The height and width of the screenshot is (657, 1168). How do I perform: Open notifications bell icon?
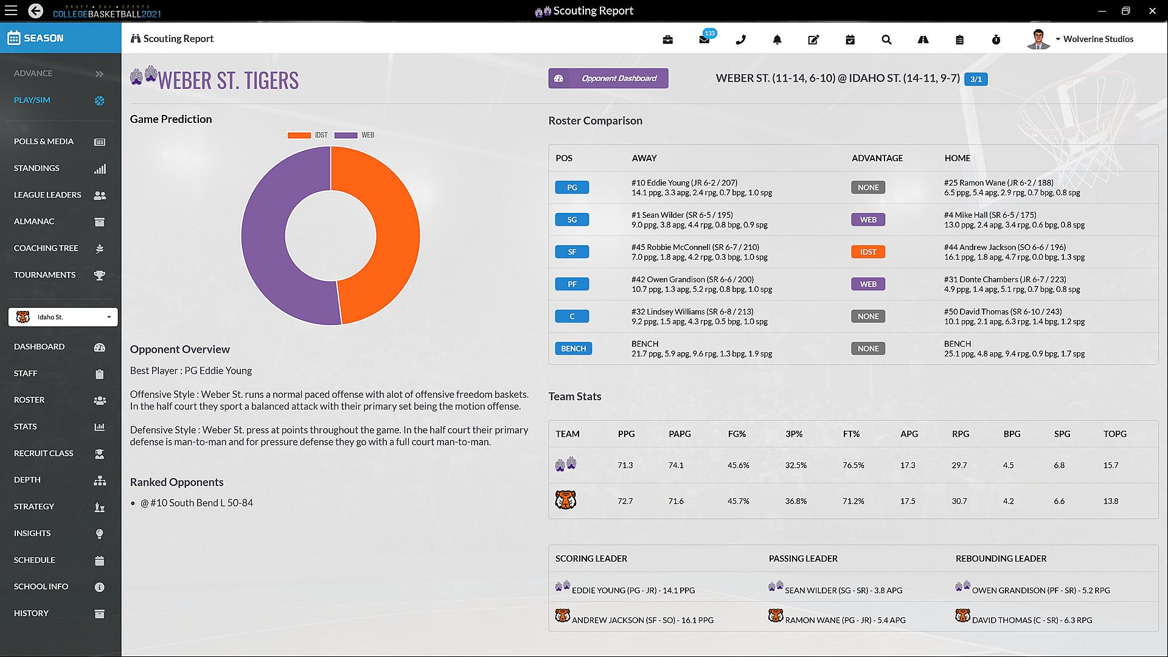click(777, 40)
